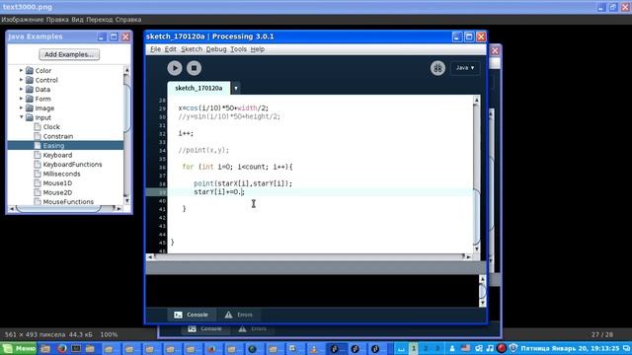This screenshot has width=632, height=355.
Task: Open the Java mode dropdown
Action: 465,68
